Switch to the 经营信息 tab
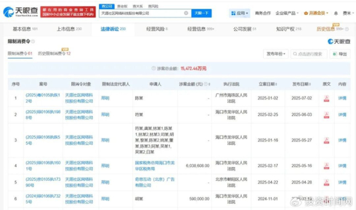The image size is (356, 210). tap(200, 29)
